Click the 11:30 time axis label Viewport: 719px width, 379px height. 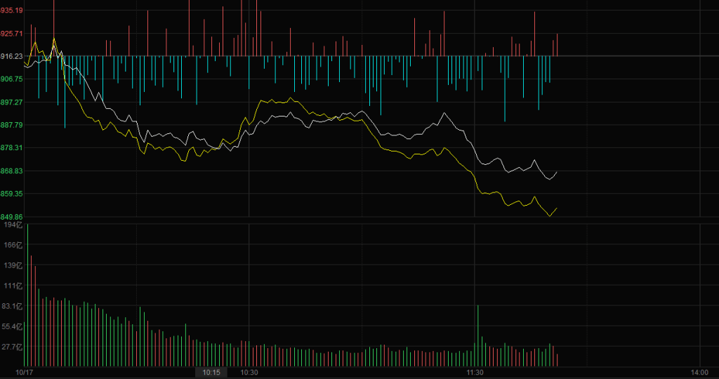[475, 373]
